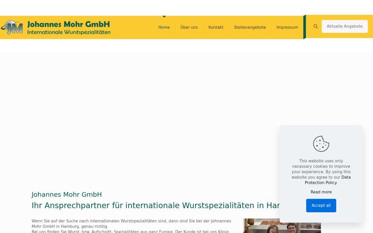Image resolution: width=373 pixels, height=233 pixels.
Task: View Stellenangebote page
Action: point(250,27)
